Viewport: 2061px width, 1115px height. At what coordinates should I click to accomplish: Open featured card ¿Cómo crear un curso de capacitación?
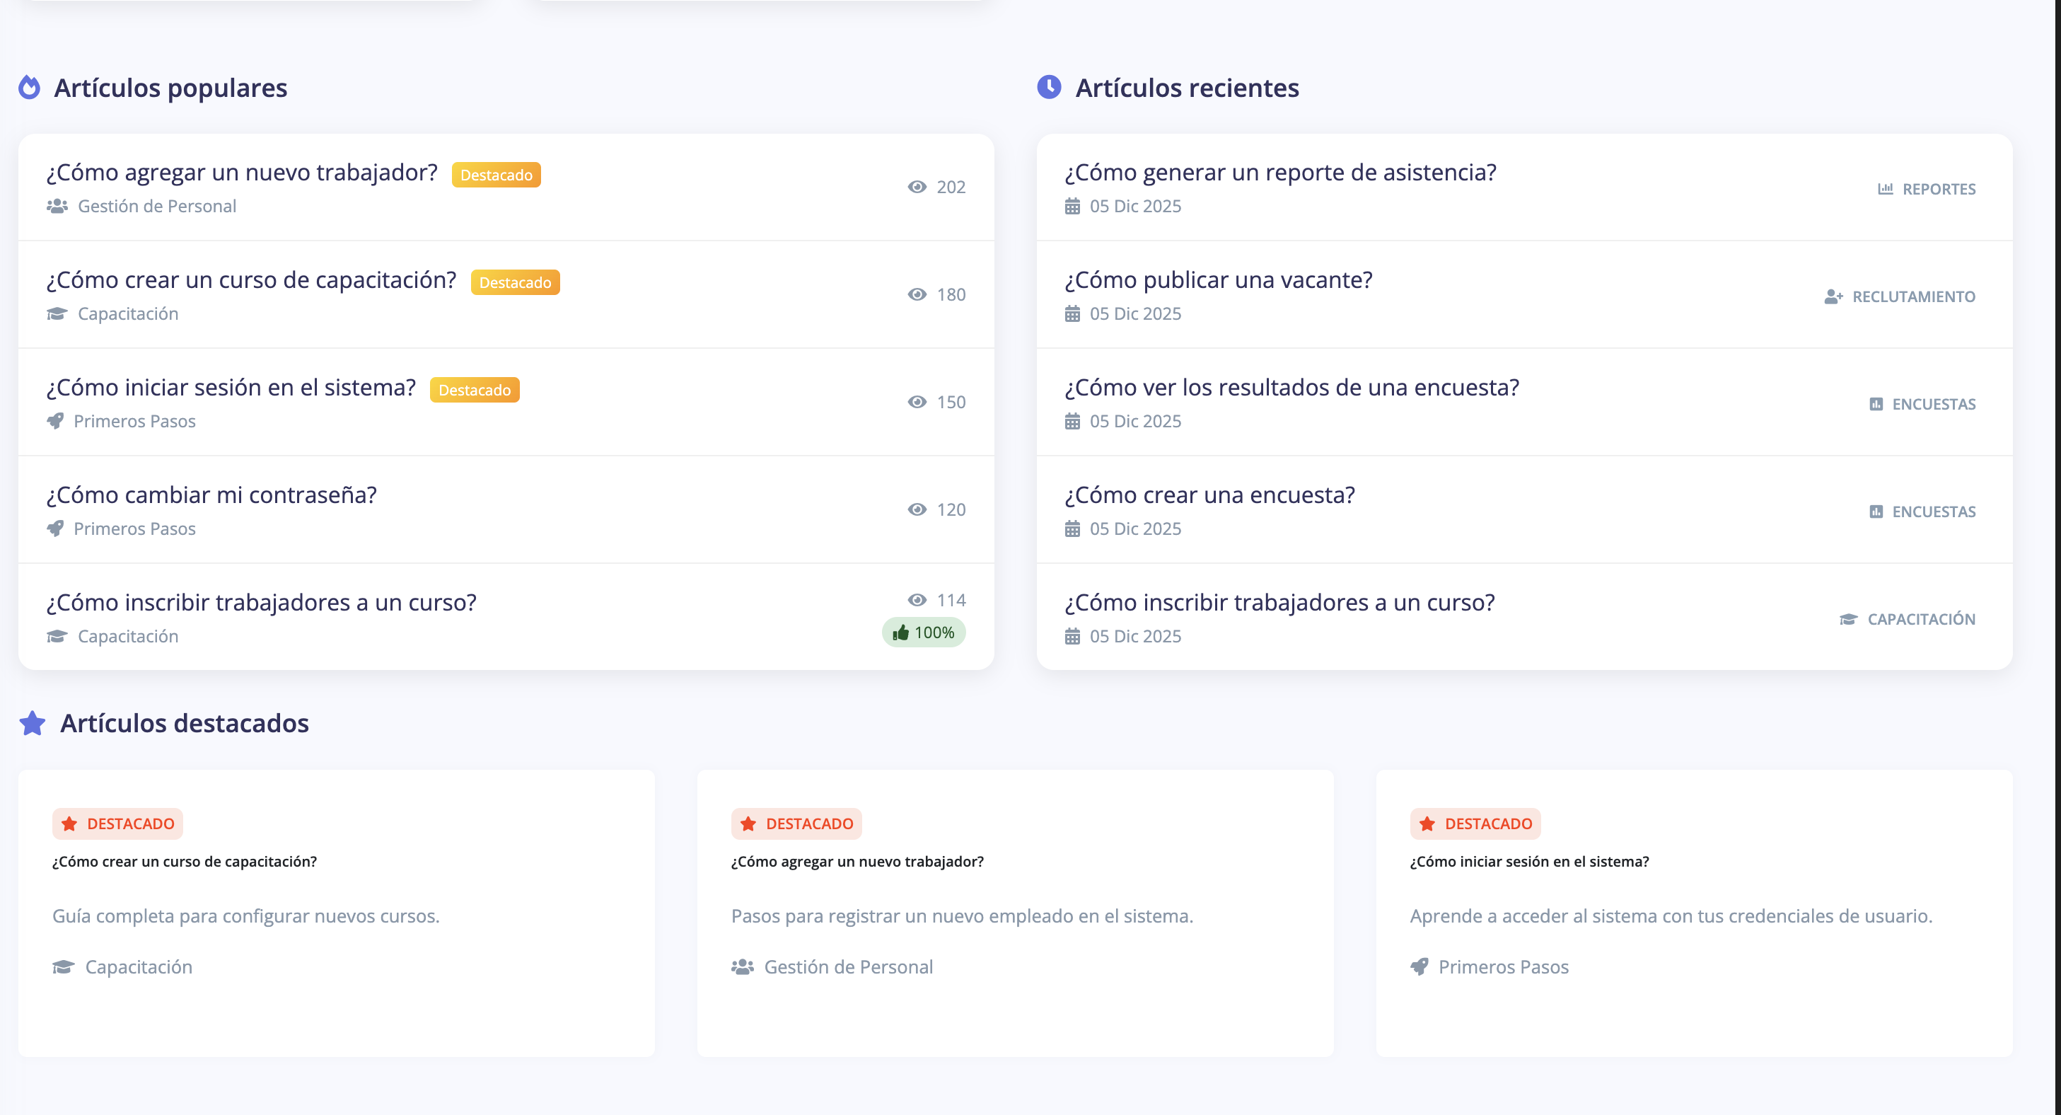click(184, 861)
